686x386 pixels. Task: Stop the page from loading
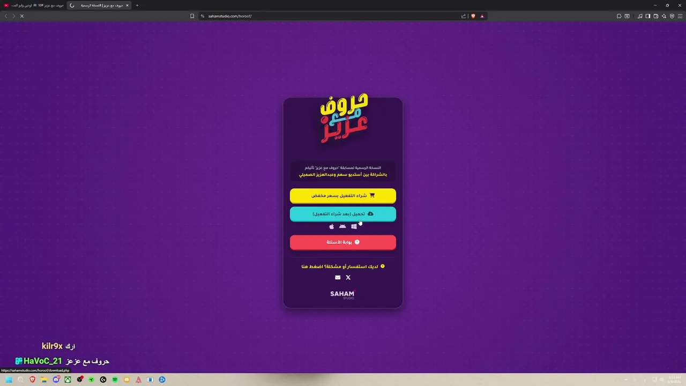click(x=22, y=16)
